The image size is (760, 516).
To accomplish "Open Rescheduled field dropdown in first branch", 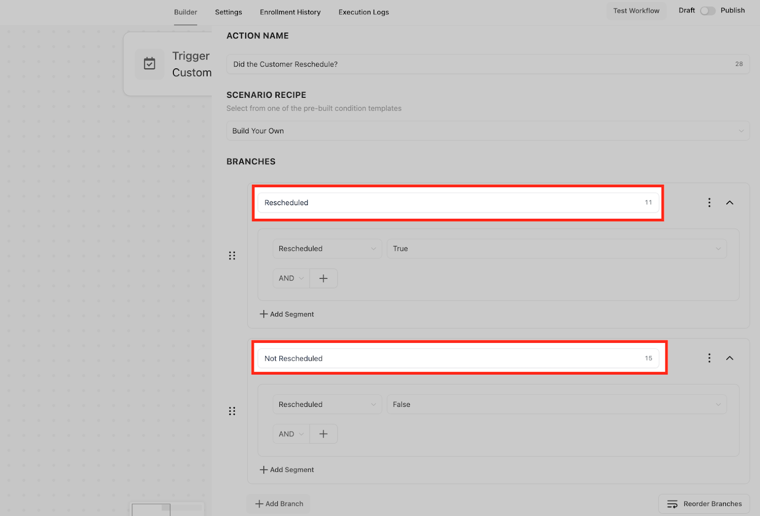I will (x=327, y=249).
